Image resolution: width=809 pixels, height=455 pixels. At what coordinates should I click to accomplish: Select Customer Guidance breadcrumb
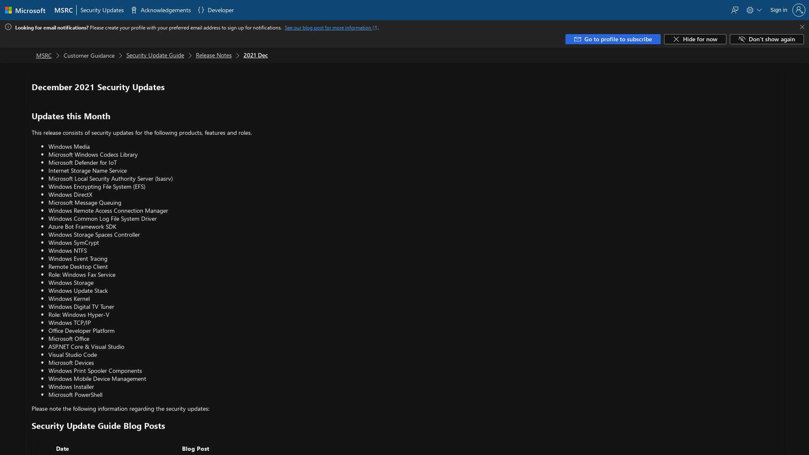pos(89,56)
